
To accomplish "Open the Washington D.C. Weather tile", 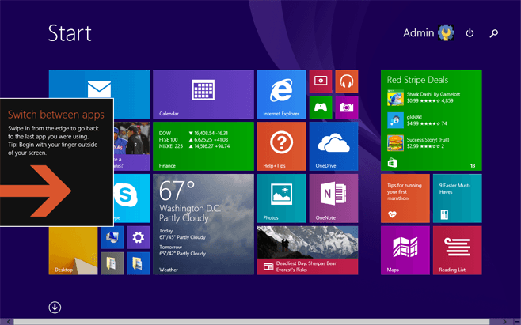I will [203, 224].
